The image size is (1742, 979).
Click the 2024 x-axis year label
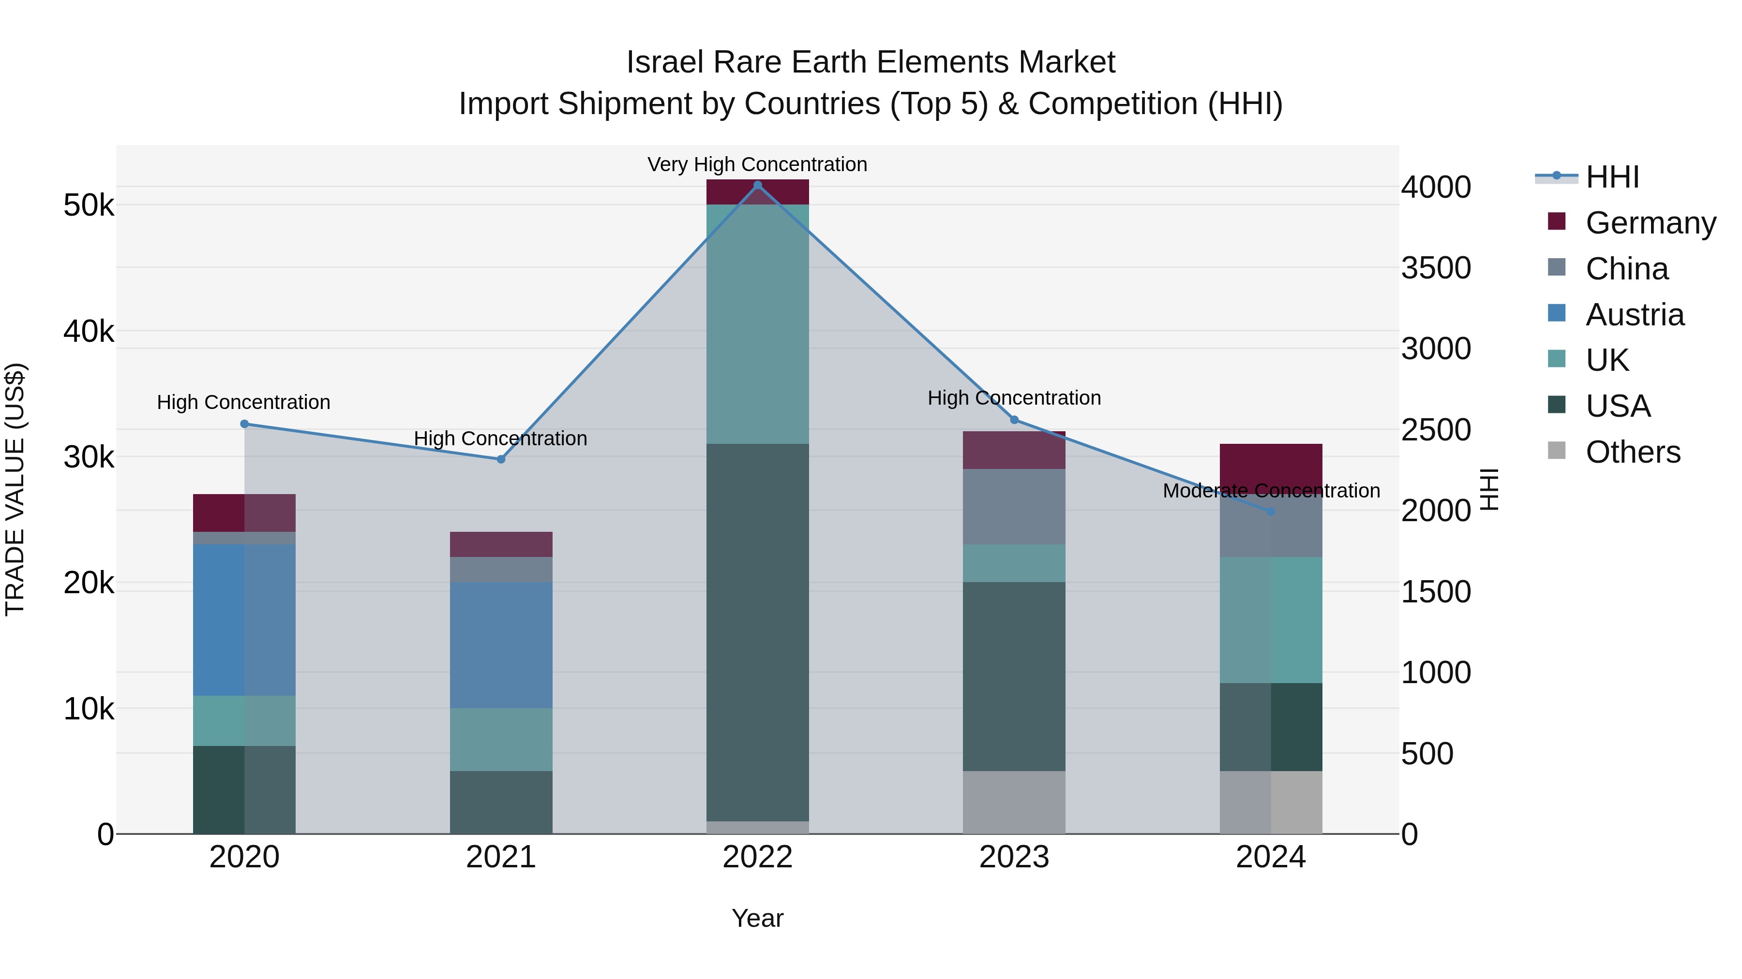pos(1271,857)
